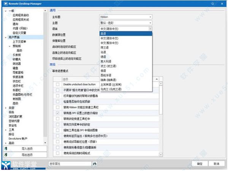Select 荷兰语 language option

click(126, 47)
